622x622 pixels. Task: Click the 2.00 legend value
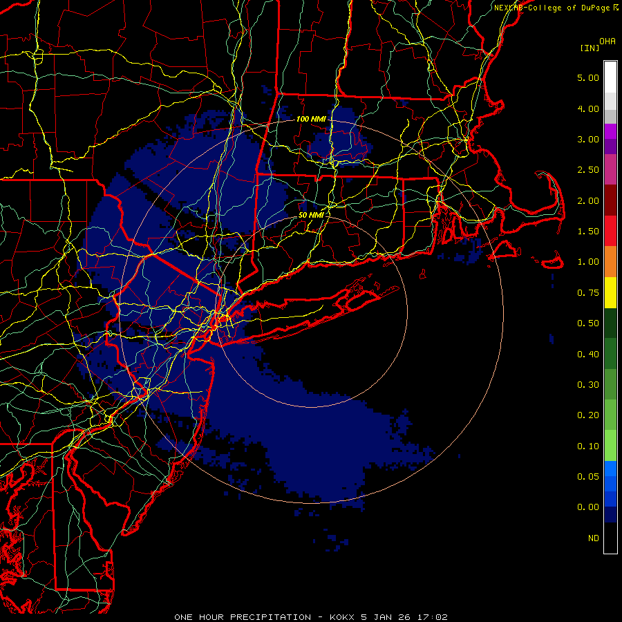(x=588, y=200)
